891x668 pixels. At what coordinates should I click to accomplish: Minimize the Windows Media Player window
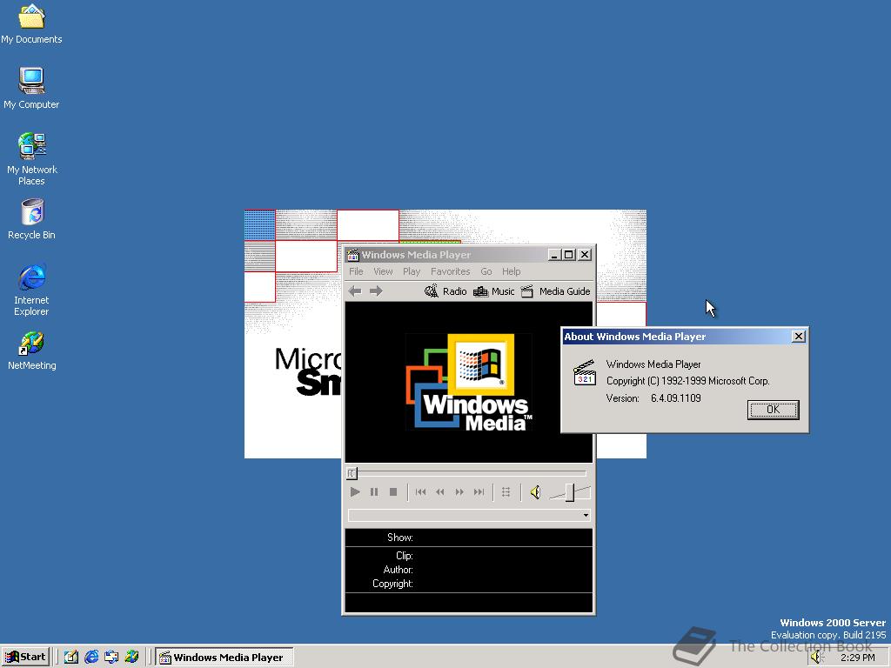coord(554,255)
